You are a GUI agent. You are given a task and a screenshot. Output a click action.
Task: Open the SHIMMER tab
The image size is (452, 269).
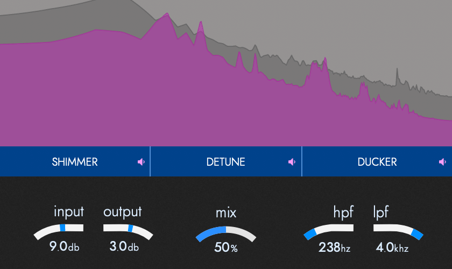pos(75,161)
